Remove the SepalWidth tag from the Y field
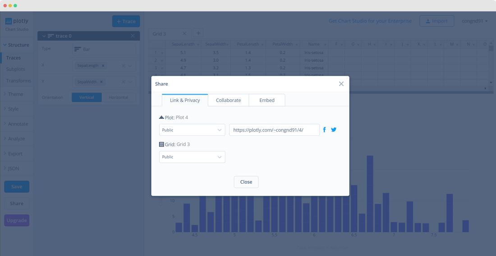This screenshot has height=256, width=496. click(x=101, y=82)
